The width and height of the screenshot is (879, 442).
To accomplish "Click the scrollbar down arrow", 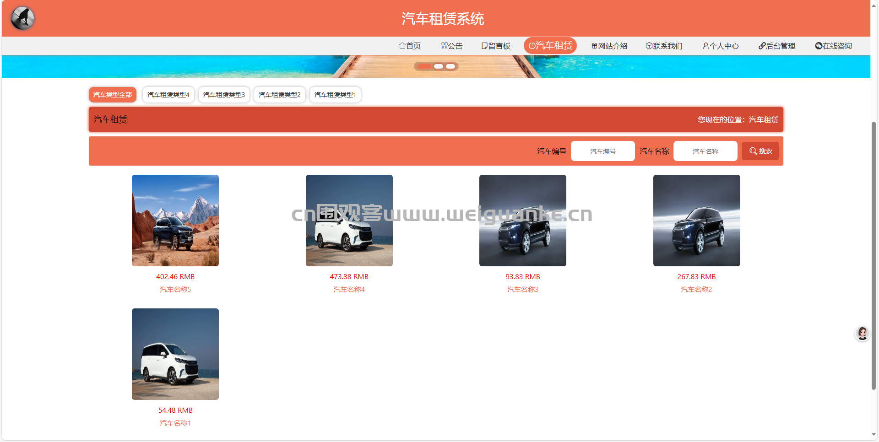I will [x=874, y=435].
